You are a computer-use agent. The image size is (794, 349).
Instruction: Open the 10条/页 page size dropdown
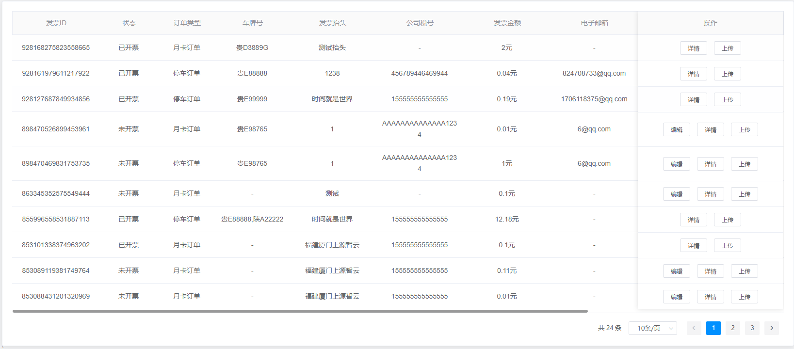pyautogui.click(x=653, y=328)
